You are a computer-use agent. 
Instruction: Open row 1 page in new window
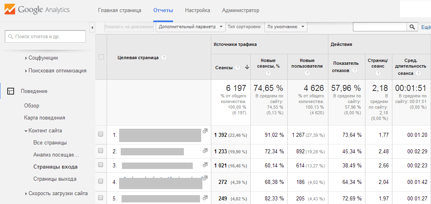(205, 131)
